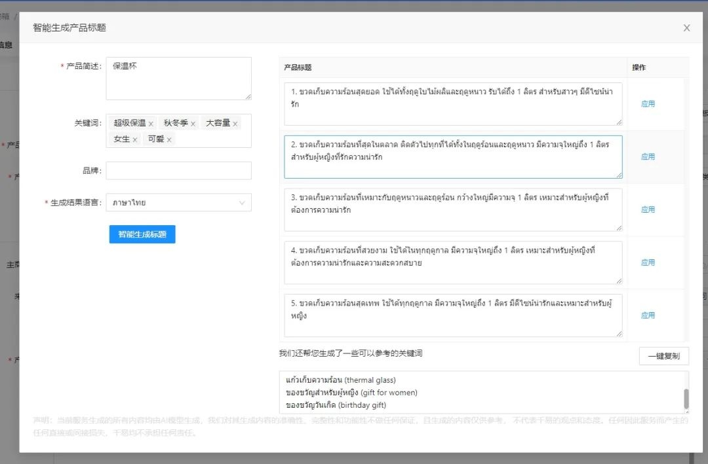Edit generated title 5 text box
708x464 pixels.
(x=454, y=315)
